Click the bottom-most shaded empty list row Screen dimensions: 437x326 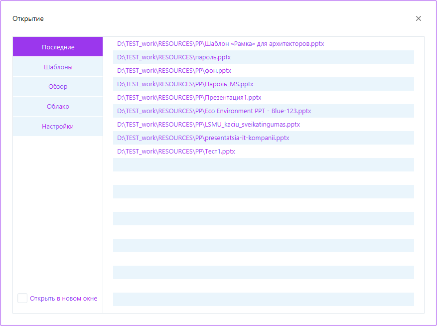point(263,299)
